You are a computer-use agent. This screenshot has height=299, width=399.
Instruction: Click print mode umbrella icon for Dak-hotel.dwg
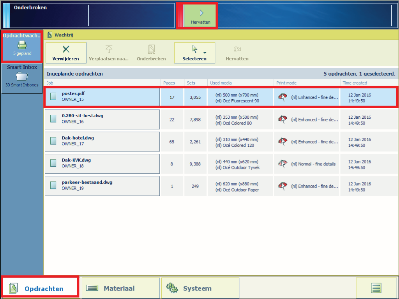[283, 142]
